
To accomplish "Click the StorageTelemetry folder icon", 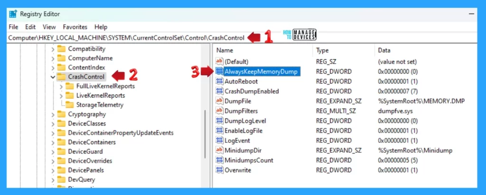I will [x=69, y=105].
